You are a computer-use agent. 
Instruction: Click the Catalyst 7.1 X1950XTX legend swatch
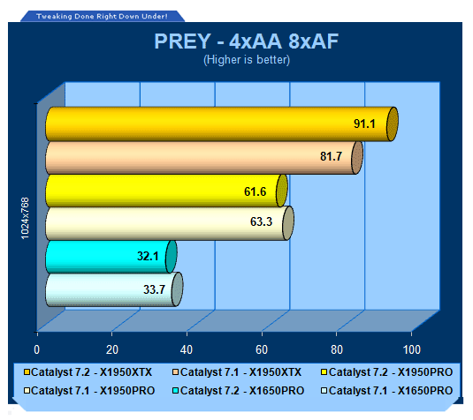point(176,372)
